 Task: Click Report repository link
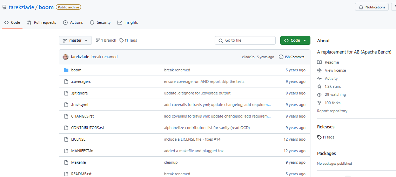point(332,111)
